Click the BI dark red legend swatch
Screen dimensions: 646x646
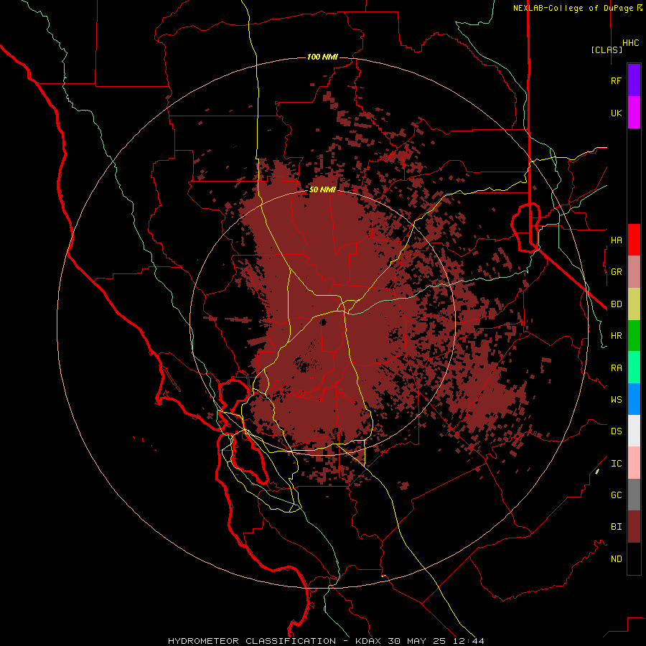click(x=634, y=527)
